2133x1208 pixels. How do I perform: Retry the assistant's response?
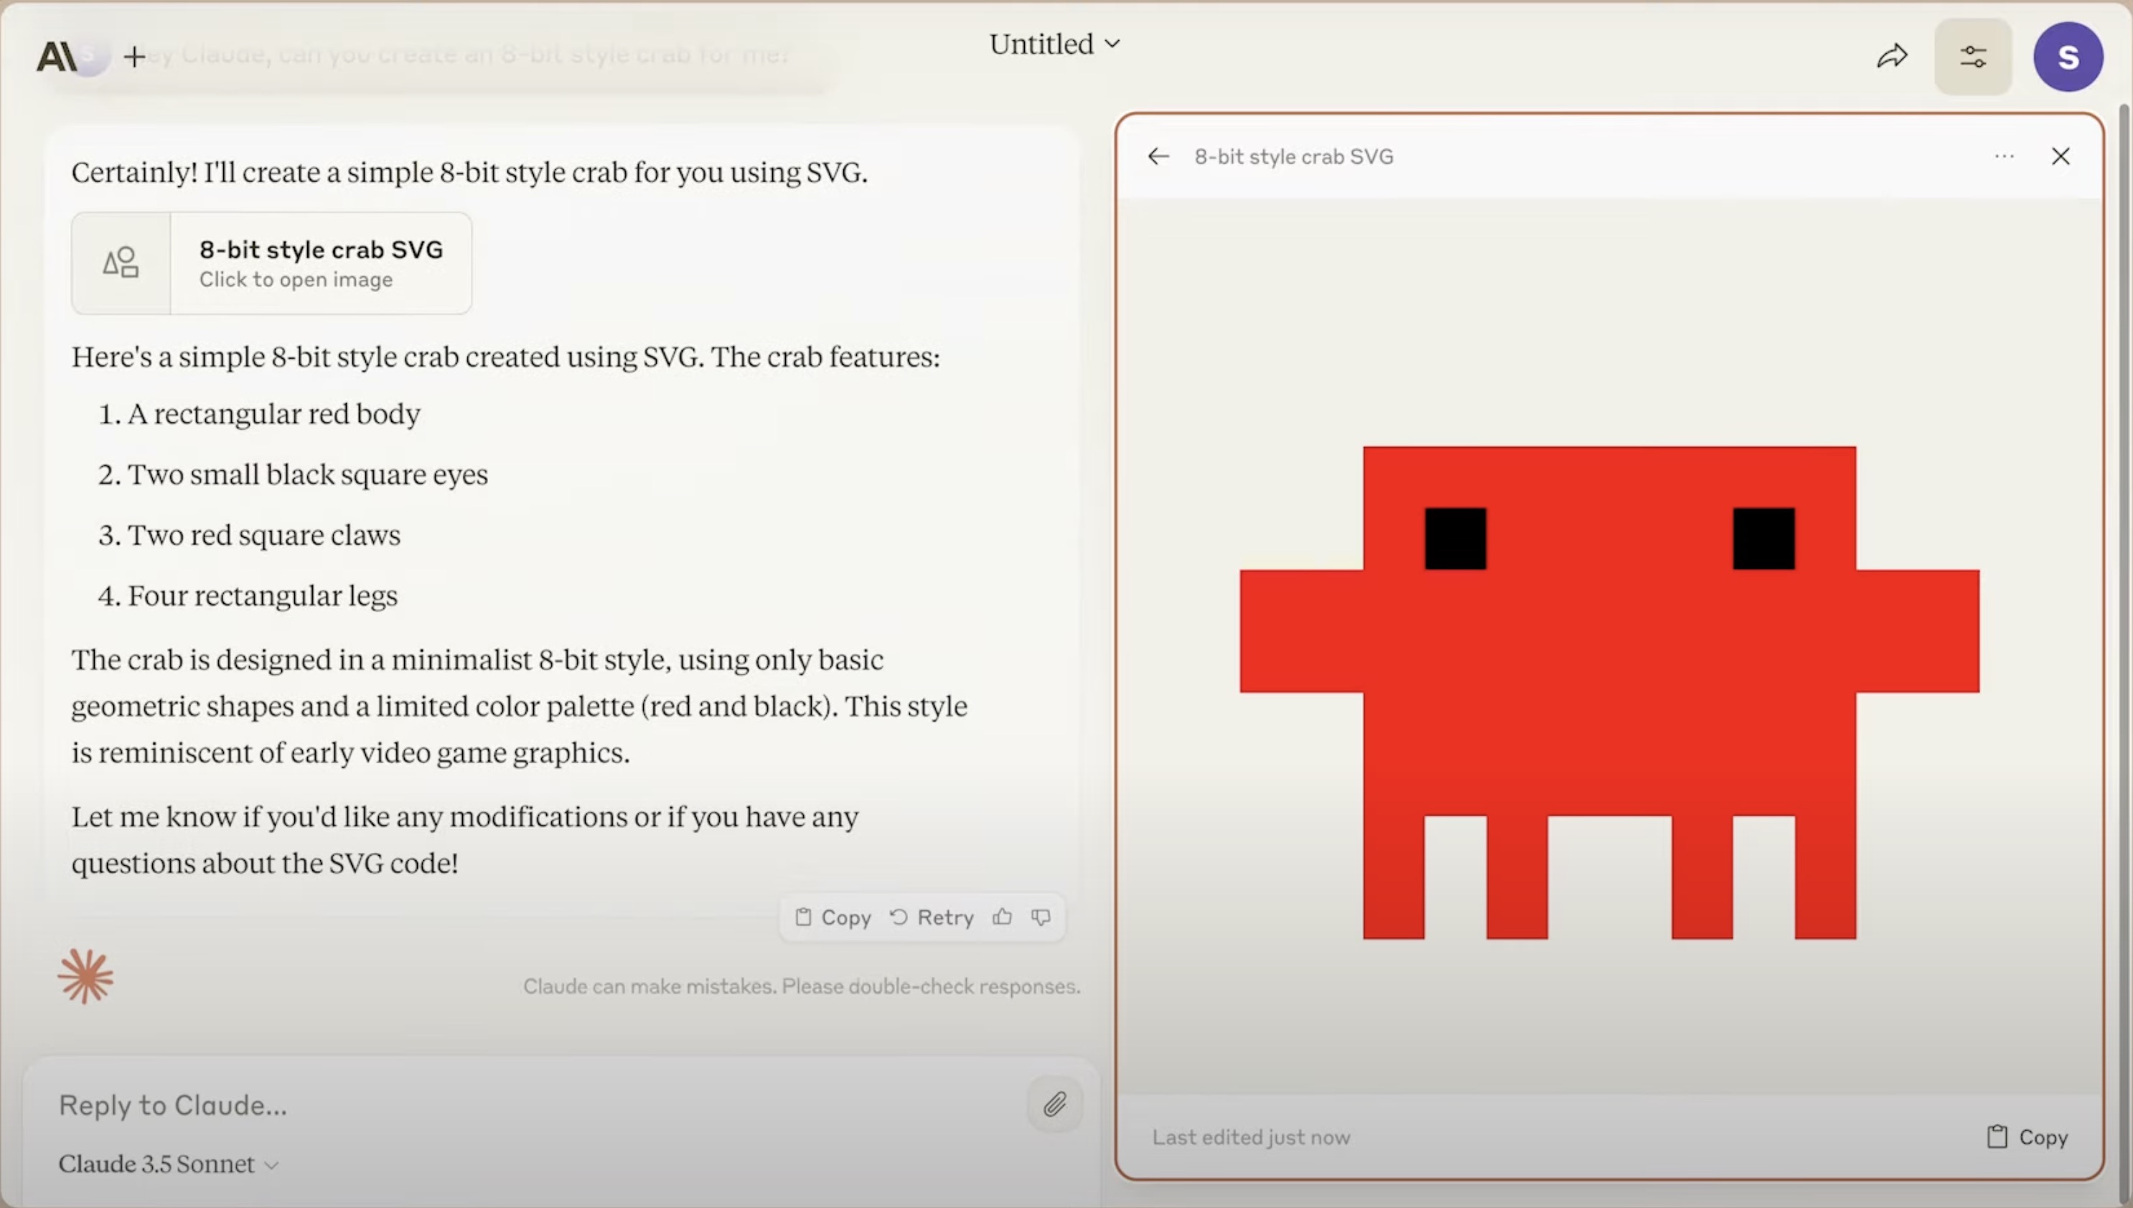[932, 917]
